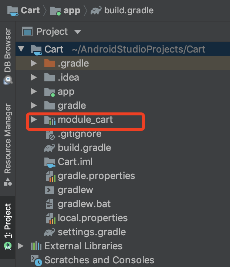
Task: Click the Cart root project folder icon
Action: (37, 50)
